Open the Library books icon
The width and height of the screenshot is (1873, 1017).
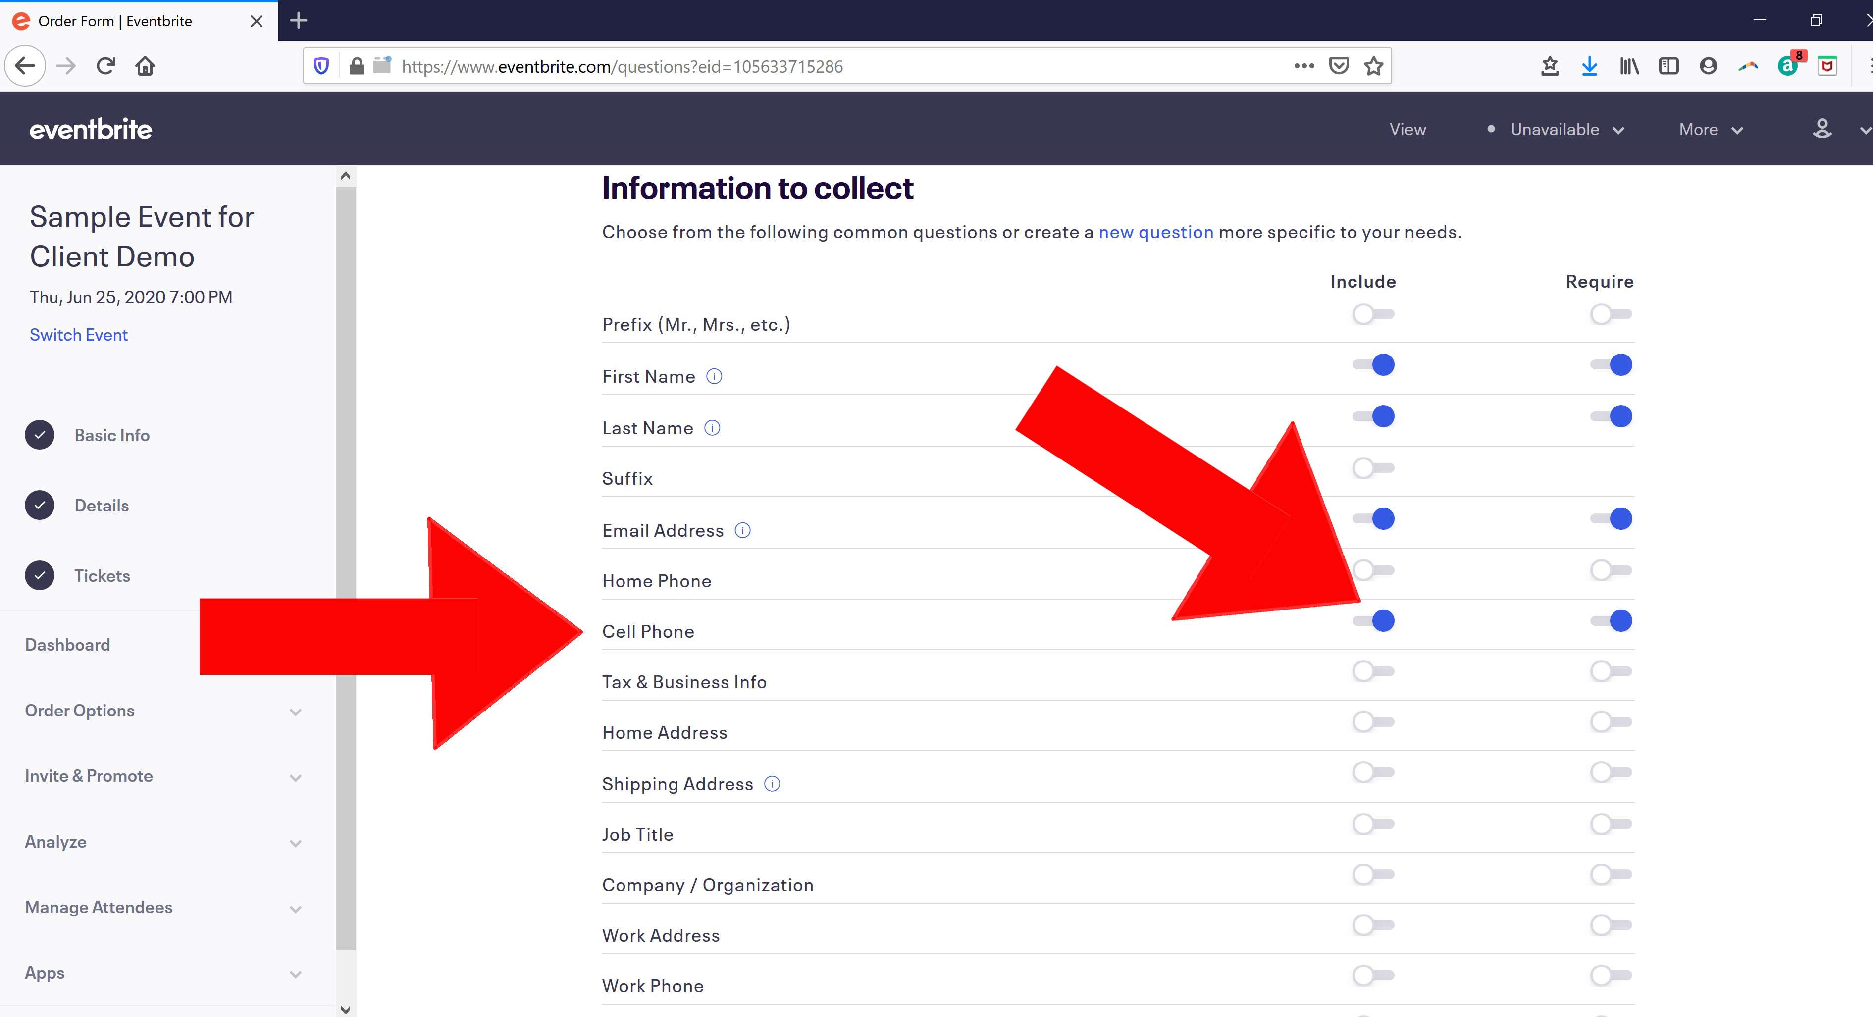coord(1629,66)
